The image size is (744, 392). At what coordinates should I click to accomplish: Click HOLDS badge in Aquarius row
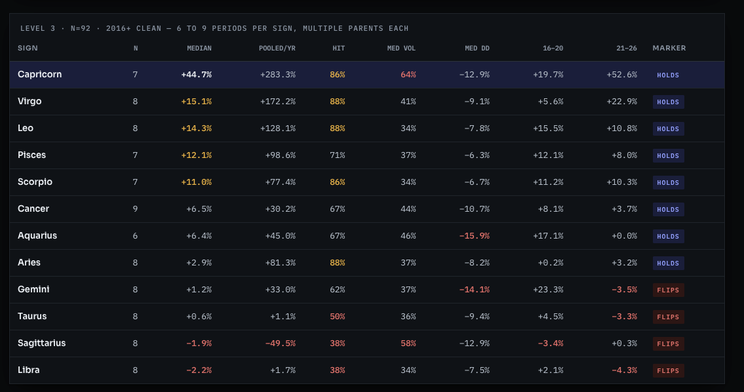(668, 237)
